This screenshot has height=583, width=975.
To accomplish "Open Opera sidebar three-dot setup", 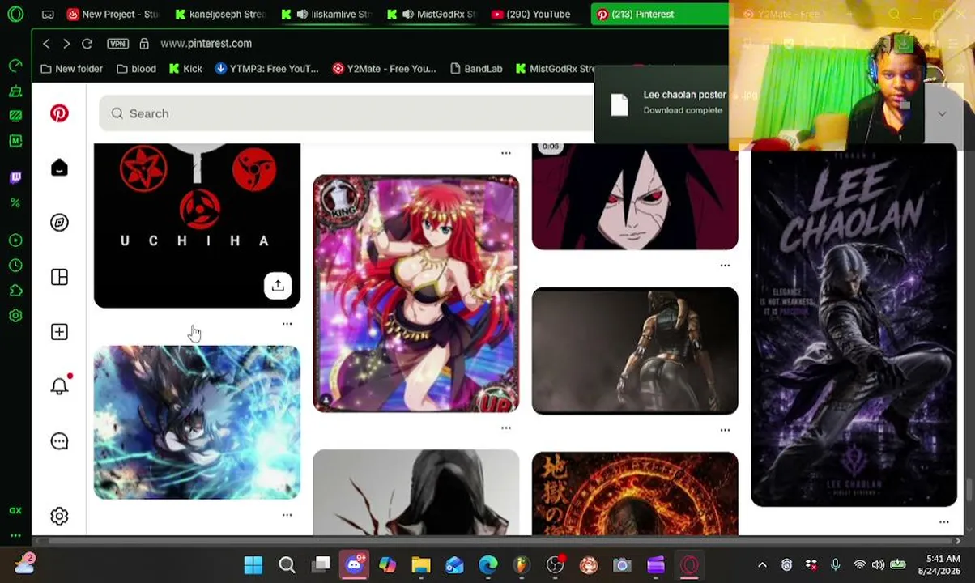I will click(x=15, y=535).
